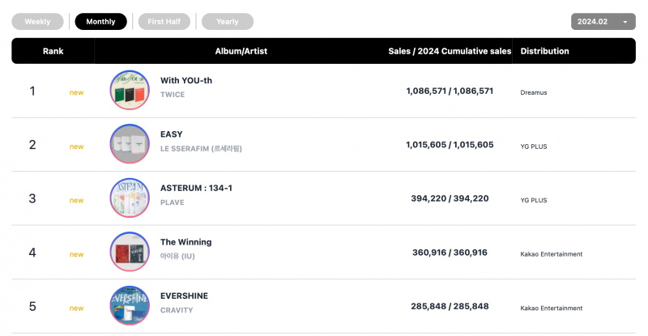The width and height of the screenshot is (648, 336).
Task: Switch to the Weekly chart tab
Action: tap(37, 22)
